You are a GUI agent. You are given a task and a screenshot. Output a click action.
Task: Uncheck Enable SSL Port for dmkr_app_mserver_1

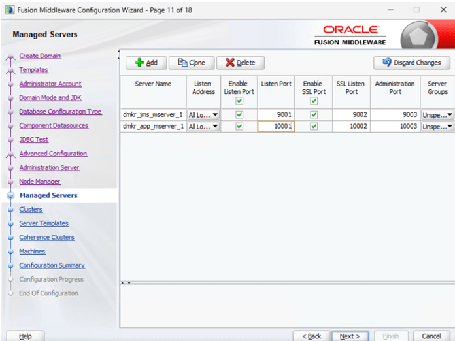coord(314,127)
